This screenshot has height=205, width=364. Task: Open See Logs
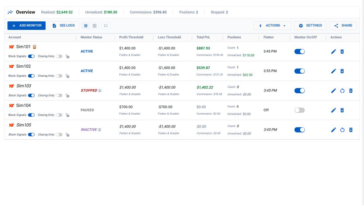[x=64, y=26]
